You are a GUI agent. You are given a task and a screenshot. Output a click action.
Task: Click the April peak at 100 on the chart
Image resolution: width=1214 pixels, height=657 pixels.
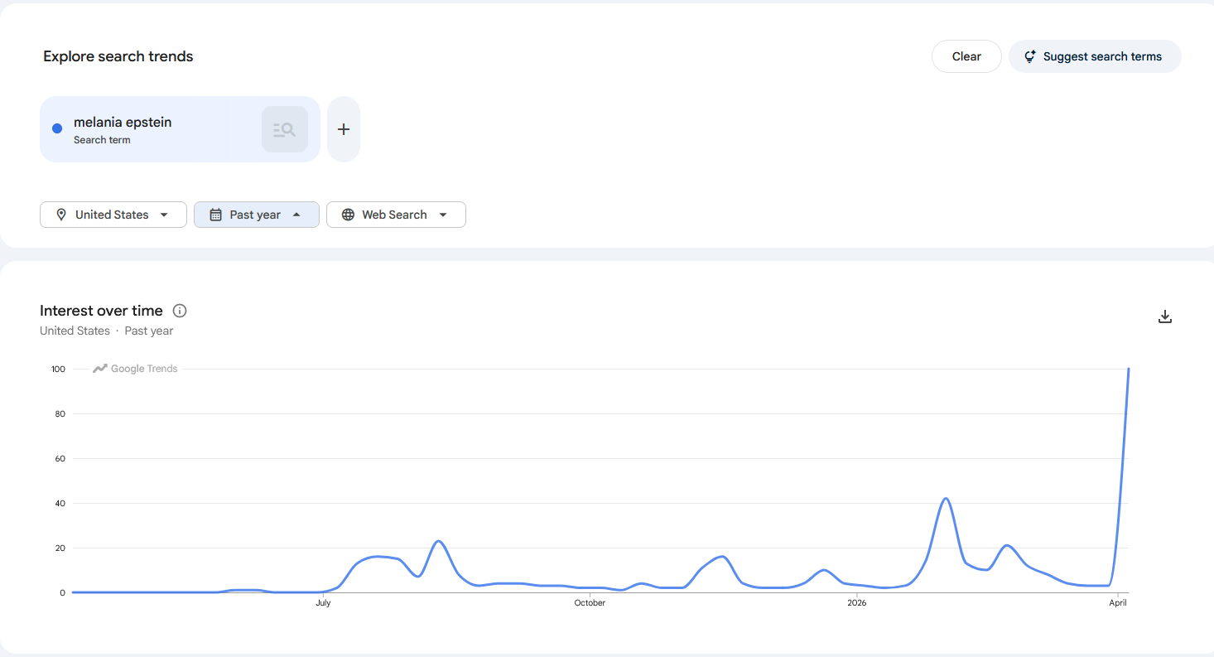pyautogui.click(x=1129, y=370)
